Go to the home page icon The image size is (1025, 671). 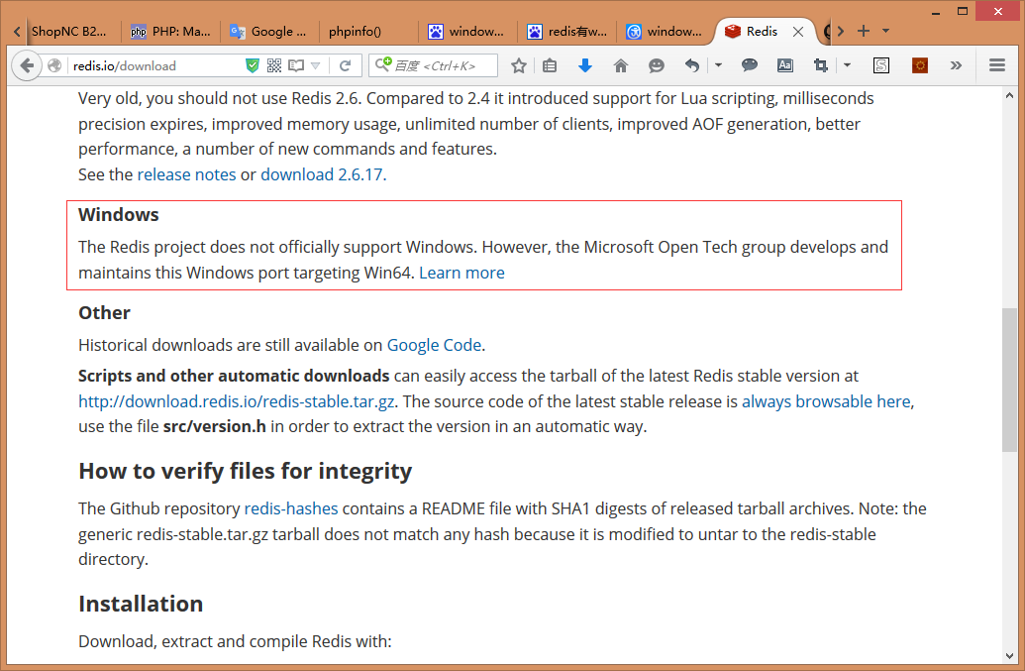coord(621,65)
